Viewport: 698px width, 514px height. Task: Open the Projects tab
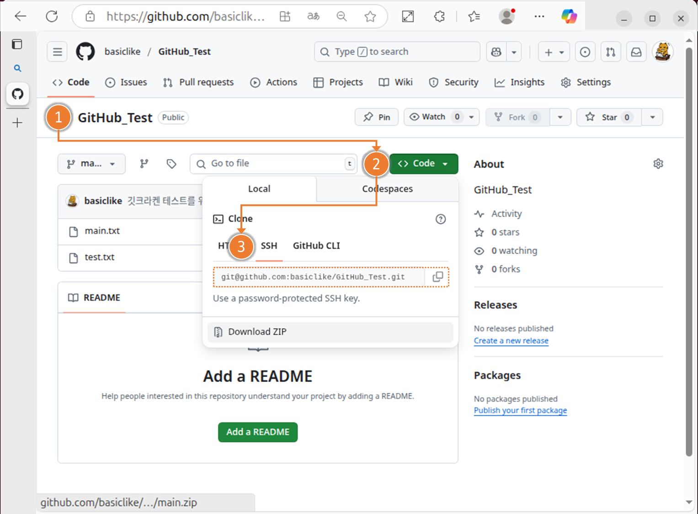pyautogui.click(x=338, y=82)
